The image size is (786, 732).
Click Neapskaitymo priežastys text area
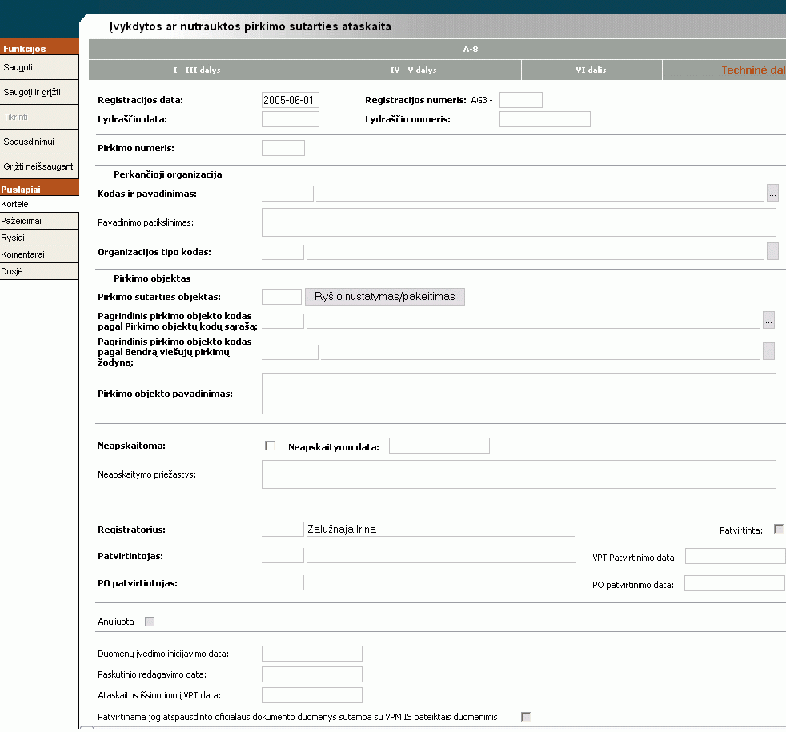click(519, 474)
